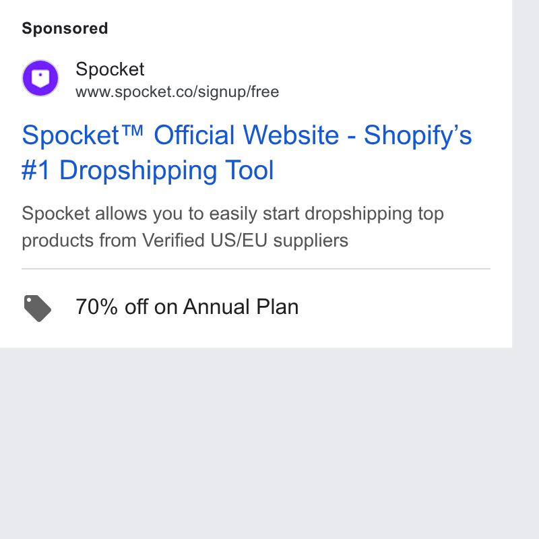The height and width of the screenshot is (539, 539).
Task: Click the 'easily start dropshipping' description line
Action: [x=232, y=214]
